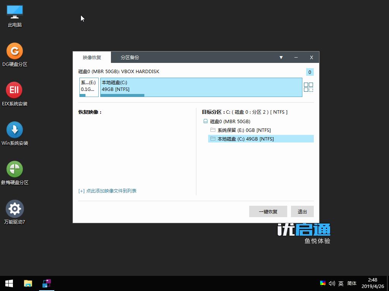Open File Explorer from the taskbar
Viewport: 389px width, 291px height.
(x=28, y=283)
